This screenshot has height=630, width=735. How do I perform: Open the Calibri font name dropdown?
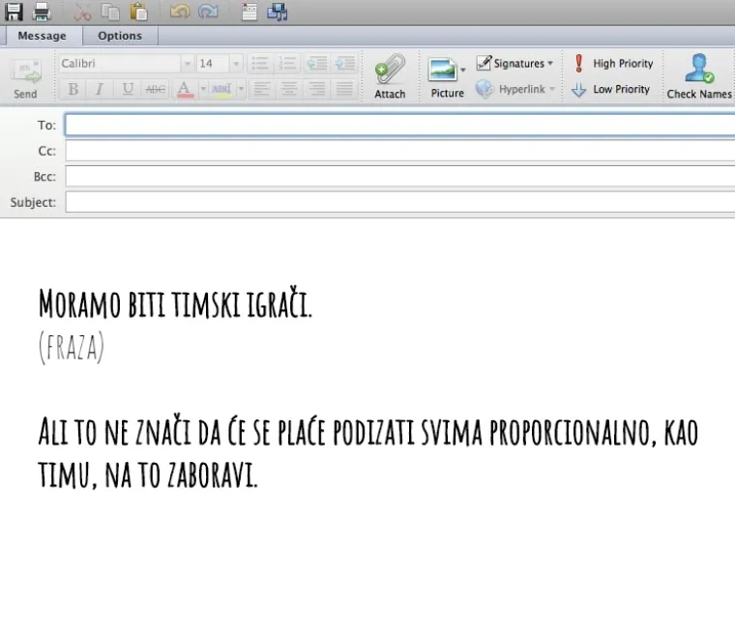(x=187, y=64)
